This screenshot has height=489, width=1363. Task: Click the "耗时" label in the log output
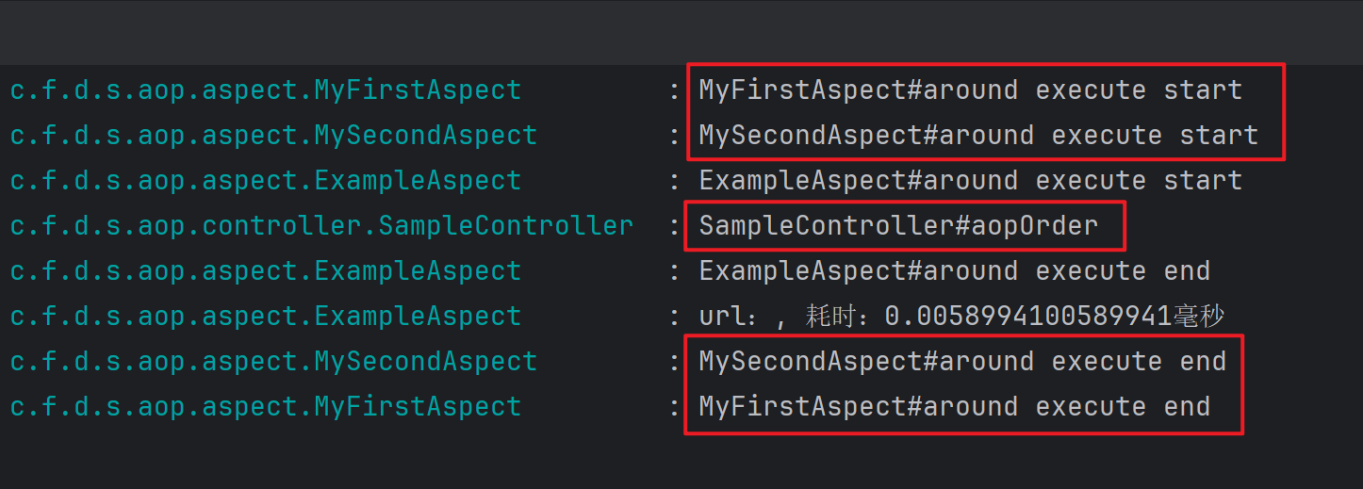pyautogui.click(x=829, y=317)
